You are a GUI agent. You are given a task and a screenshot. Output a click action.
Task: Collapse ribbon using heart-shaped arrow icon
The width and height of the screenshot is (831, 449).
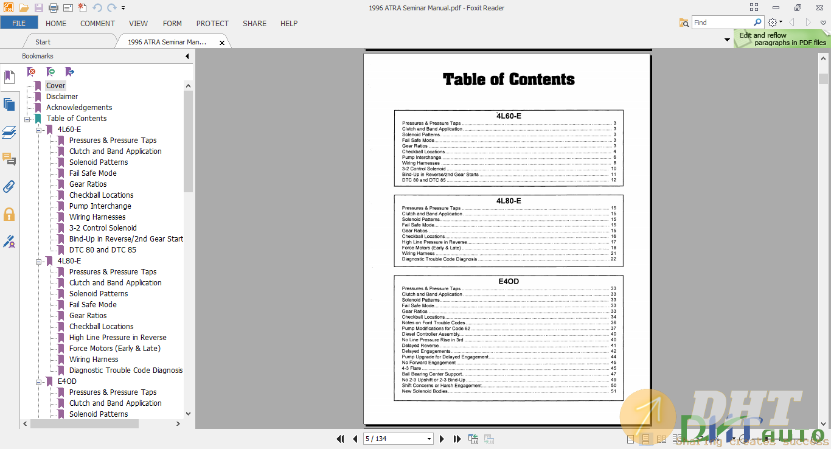(x=823, y=23)
